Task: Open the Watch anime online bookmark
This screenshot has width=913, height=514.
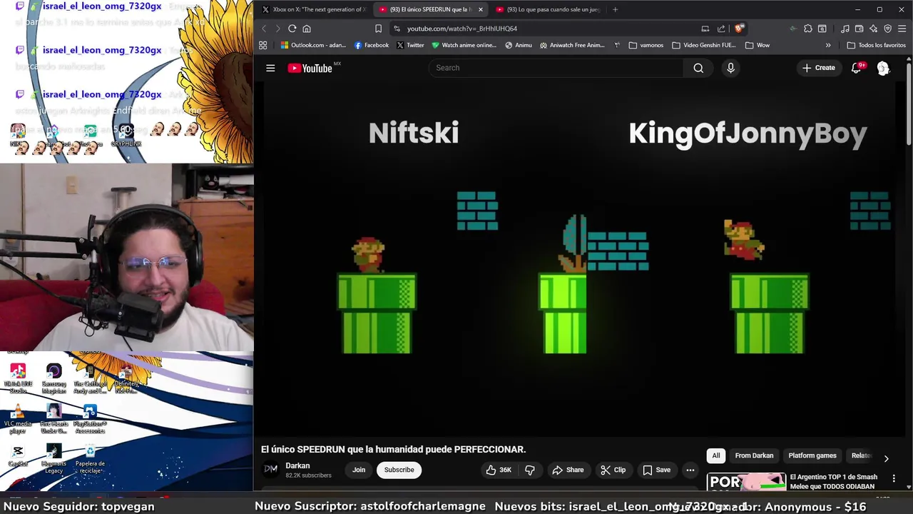Action: tap(464, 45)
